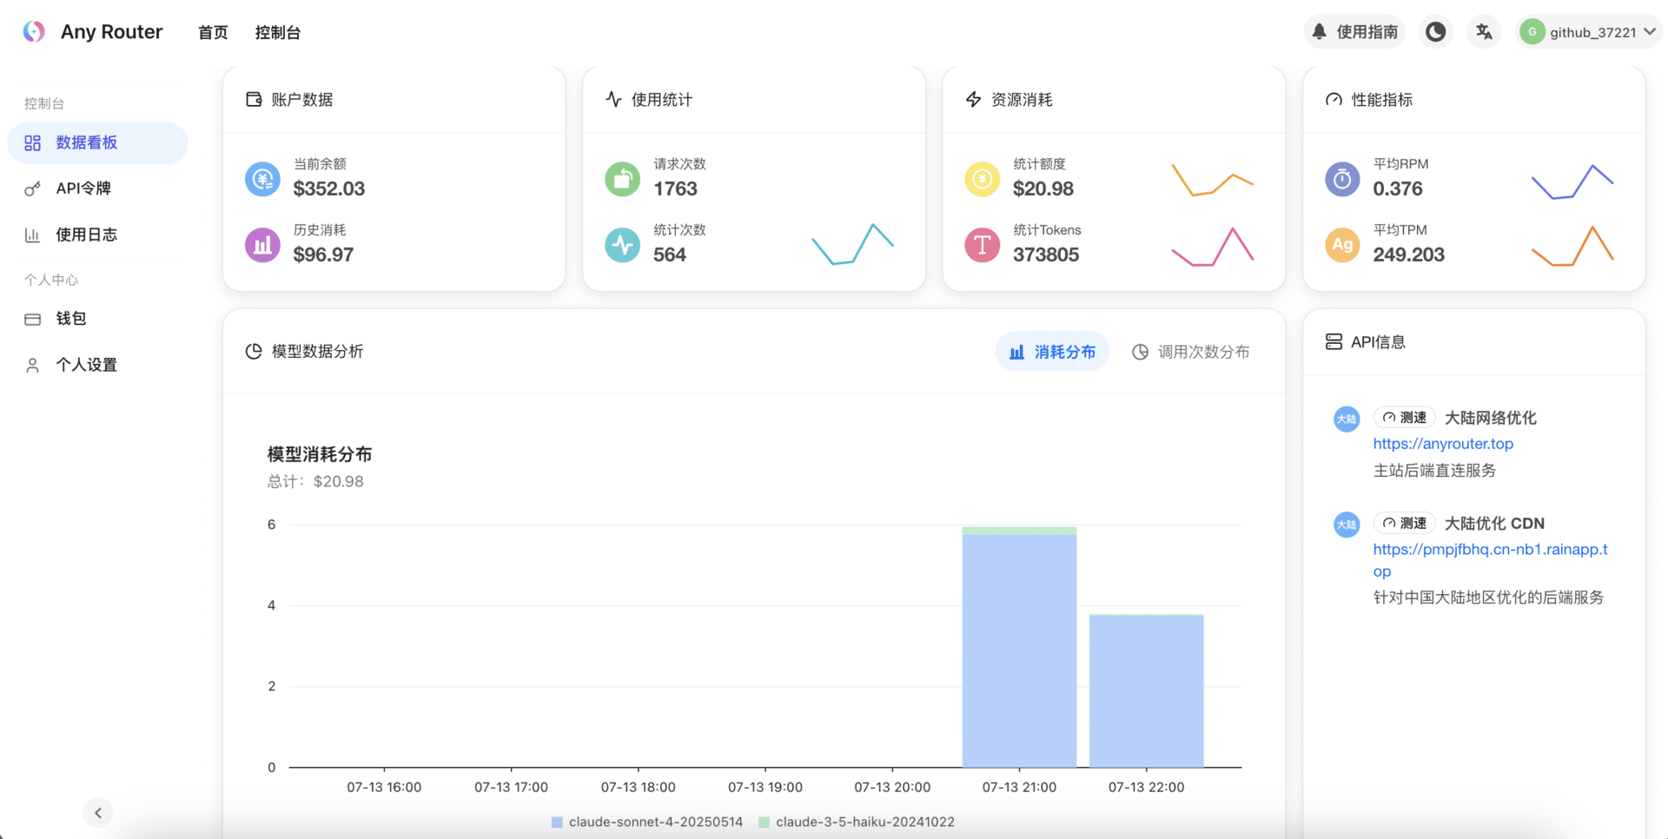This screenshot has width=1668, height=839.
Task: Collapse the sidebar with the chevron button
Action: 98,813
